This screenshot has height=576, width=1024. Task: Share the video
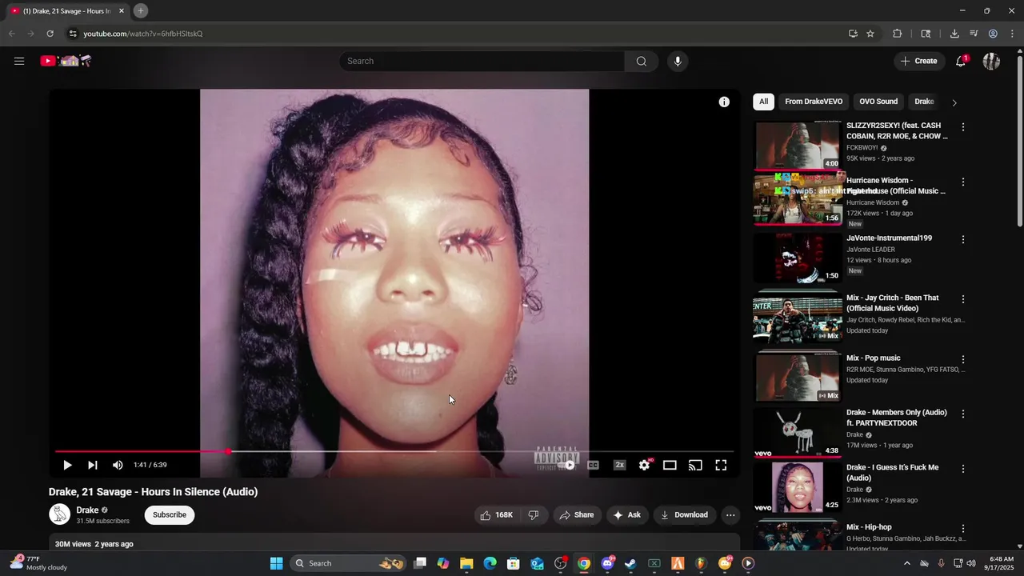pos(577,515)
